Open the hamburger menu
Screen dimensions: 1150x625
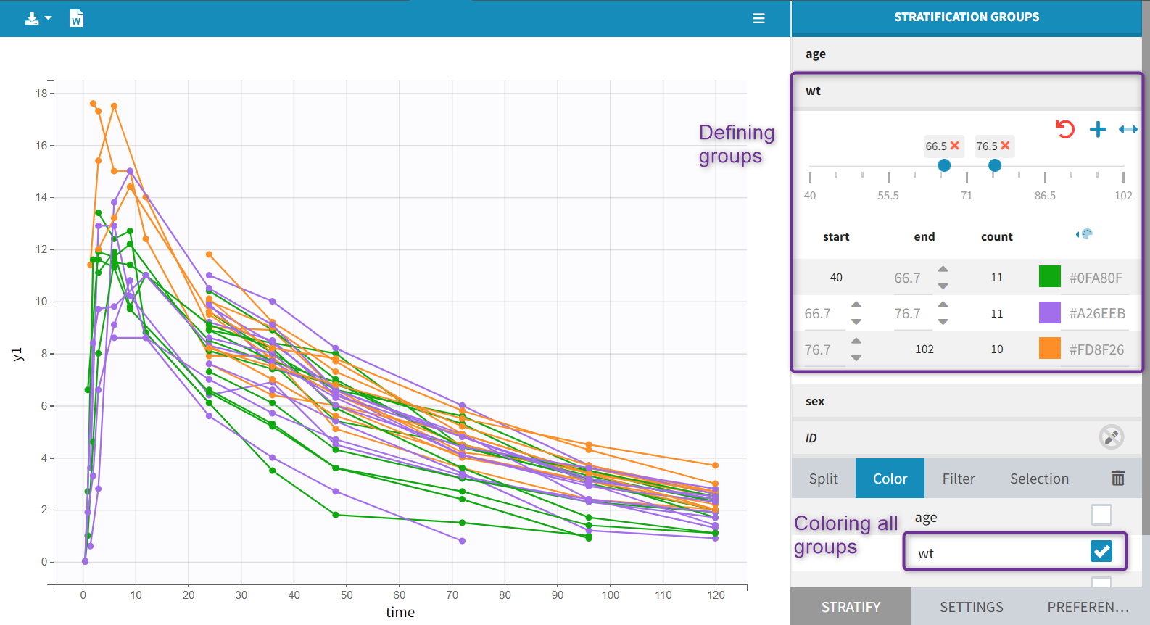click(x=758, y=18)
